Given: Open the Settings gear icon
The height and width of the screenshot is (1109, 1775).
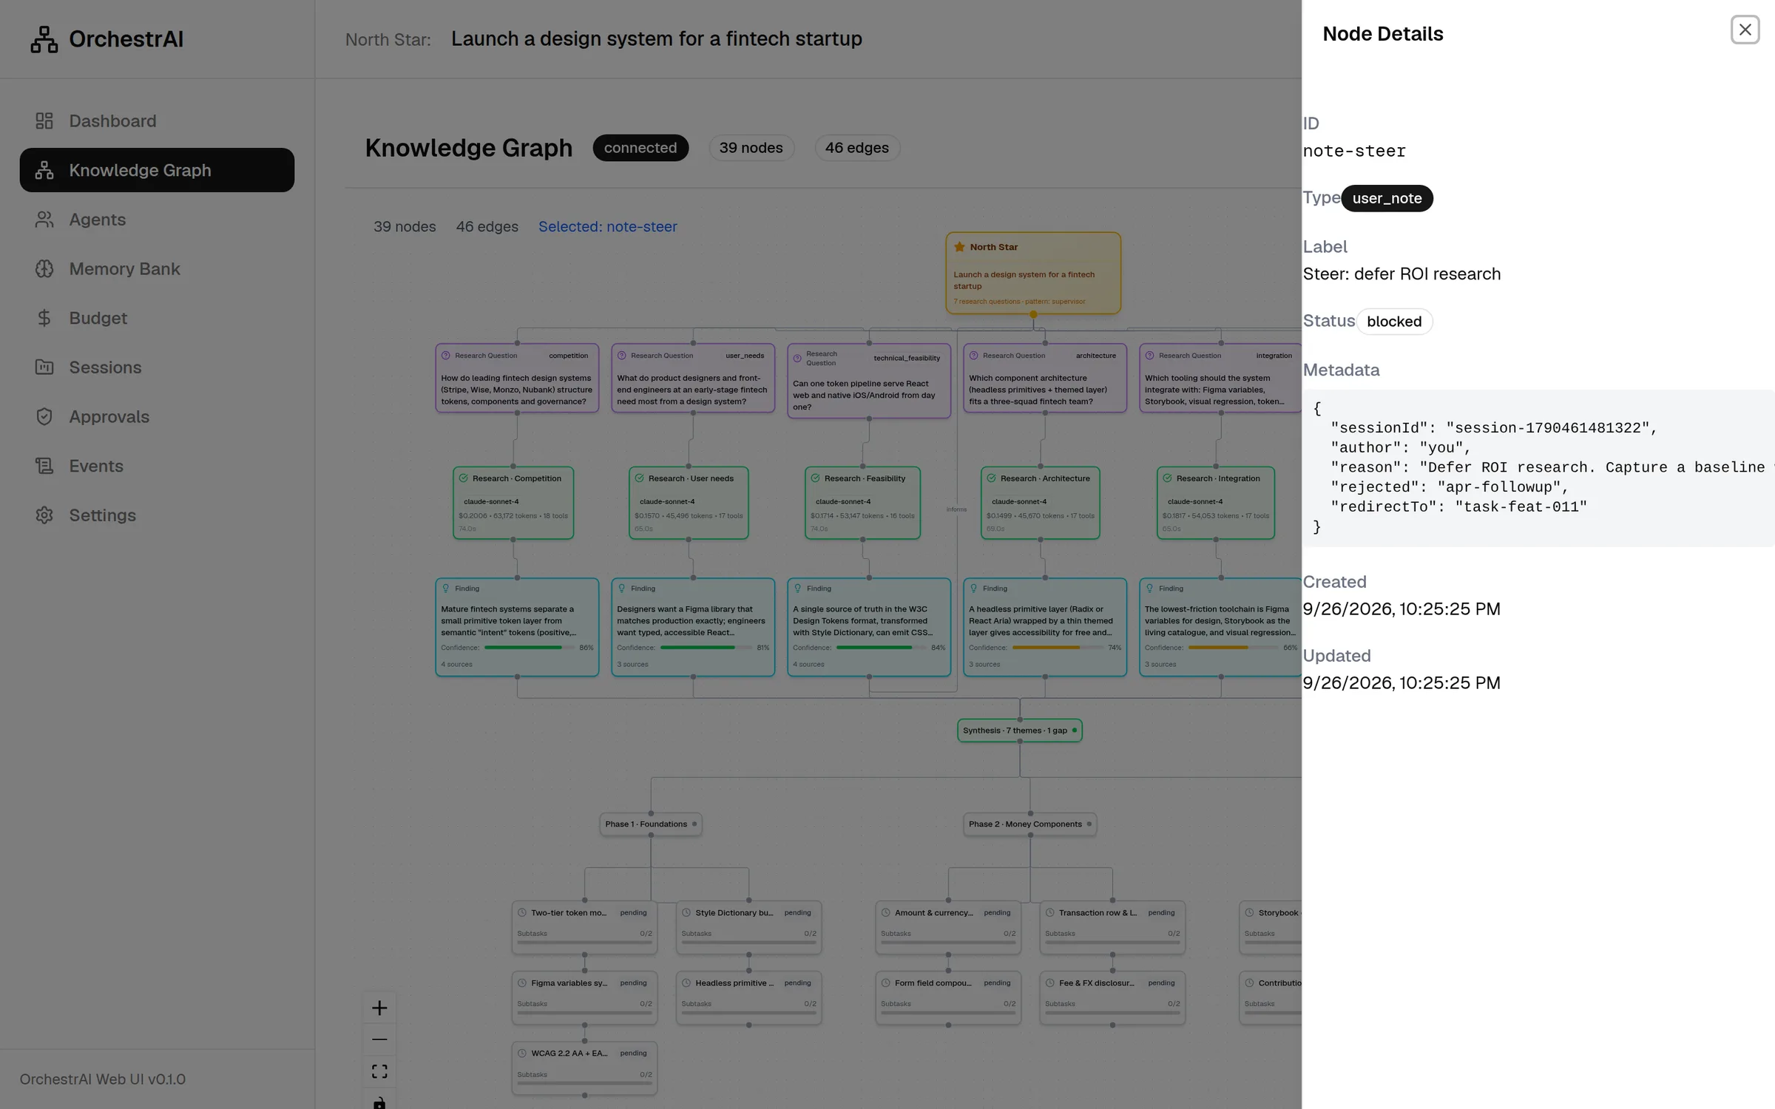Looking at the screenshot, I should pyautogui.click(x=44, y=515).
